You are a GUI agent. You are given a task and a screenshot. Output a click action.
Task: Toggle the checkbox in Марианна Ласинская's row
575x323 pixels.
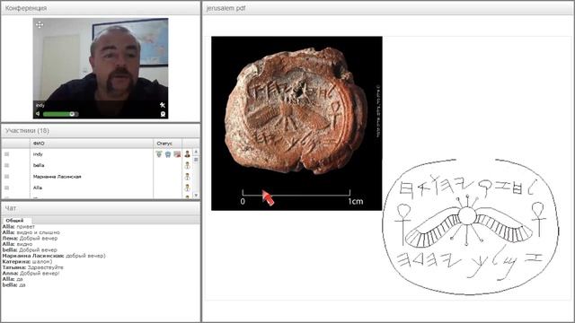click(6, 177)
